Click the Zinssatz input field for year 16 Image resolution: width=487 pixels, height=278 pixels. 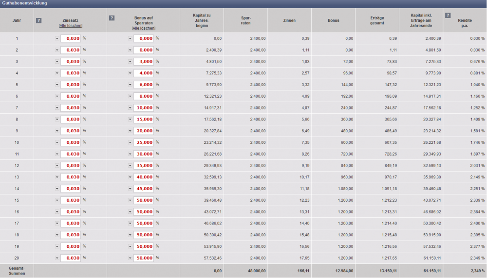coord(71,212)
